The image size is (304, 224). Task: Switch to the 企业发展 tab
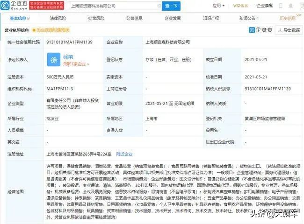173,18
